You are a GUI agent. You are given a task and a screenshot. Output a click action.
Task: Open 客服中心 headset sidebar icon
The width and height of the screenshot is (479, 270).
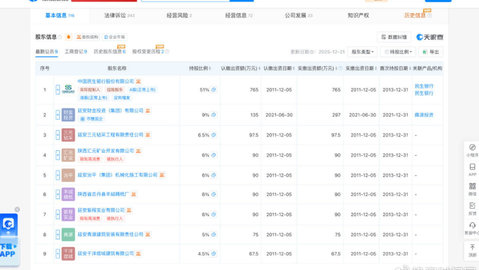point(472,228)
